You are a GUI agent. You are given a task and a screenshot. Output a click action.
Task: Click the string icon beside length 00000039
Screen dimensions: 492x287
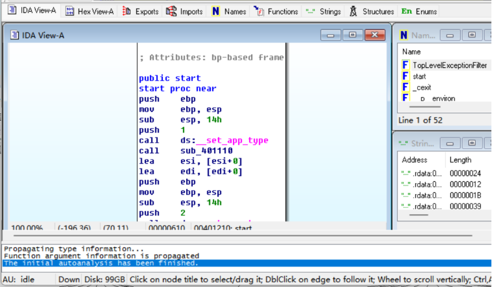point(406,206)
